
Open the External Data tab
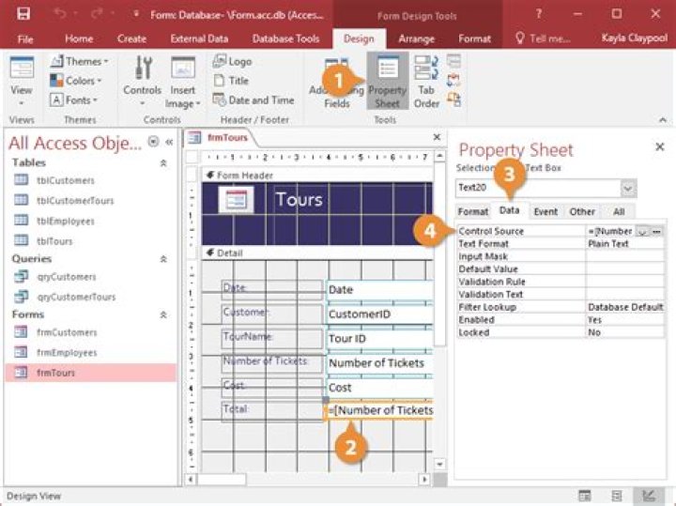click(199, 38)
